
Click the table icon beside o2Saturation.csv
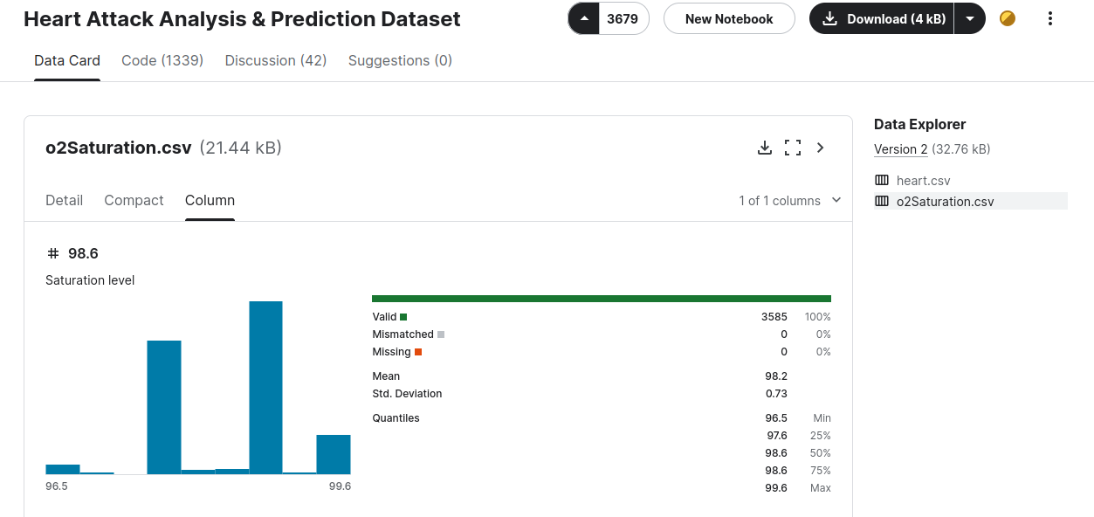pyautogui.click(x=882, y=202)
